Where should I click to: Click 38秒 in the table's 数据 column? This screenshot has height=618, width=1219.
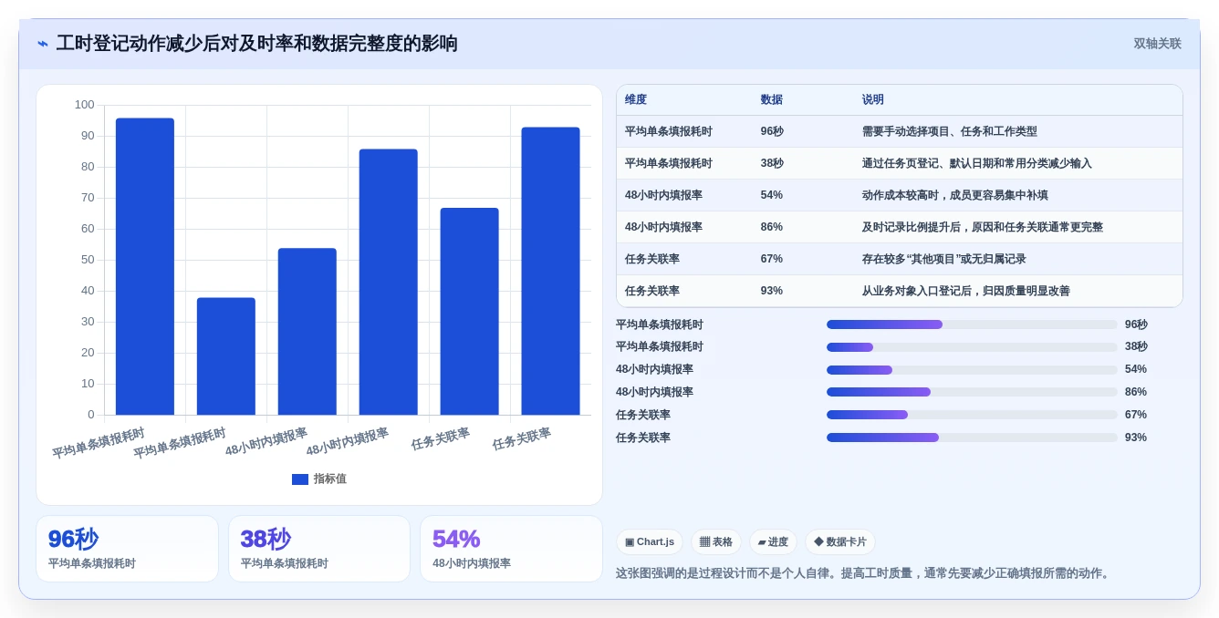[772, 163]
